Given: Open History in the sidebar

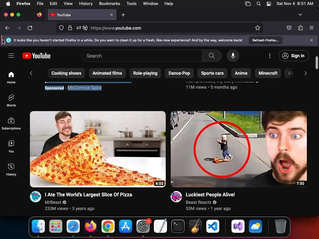Looking at the screenshot, I should click(x=11, y=170).
